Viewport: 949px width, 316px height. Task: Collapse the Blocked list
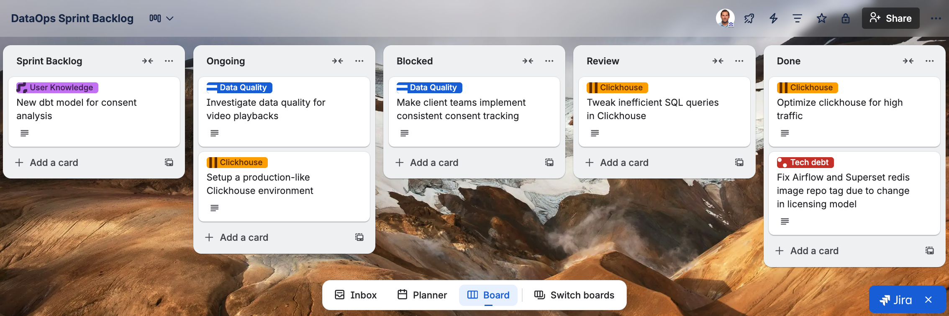528,61
